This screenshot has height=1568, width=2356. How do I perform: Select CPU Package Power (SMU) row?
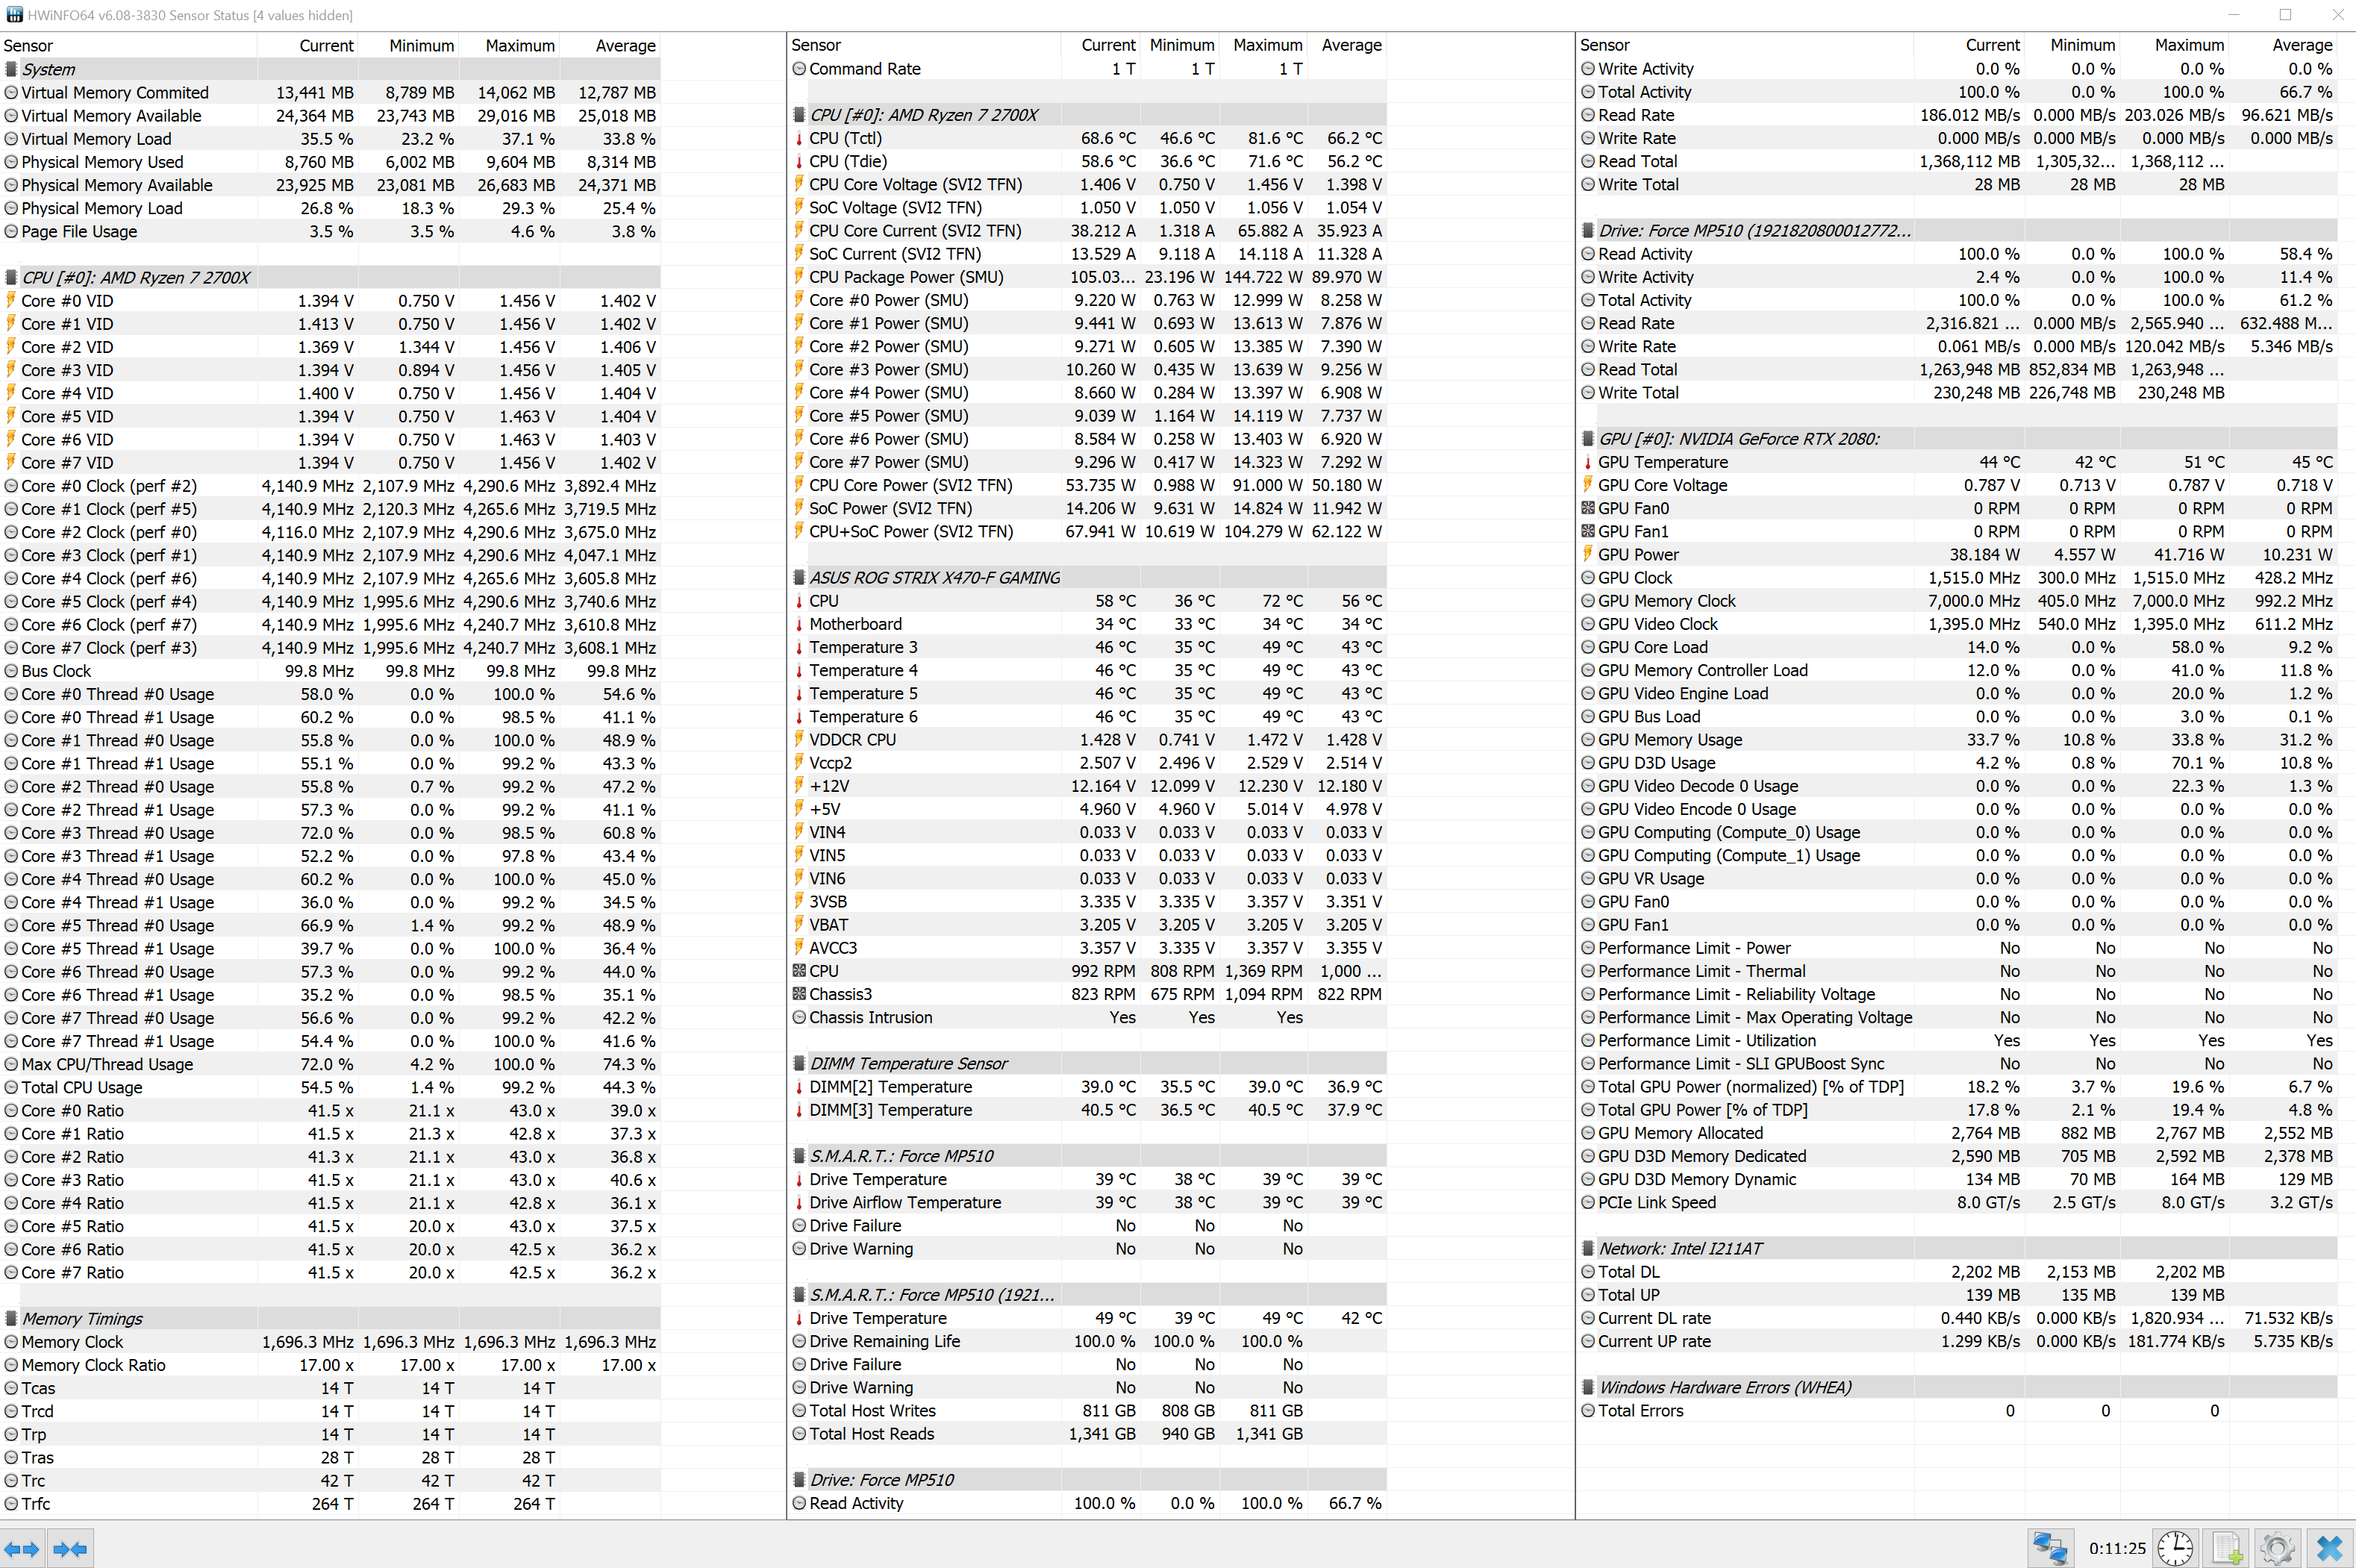906,277
